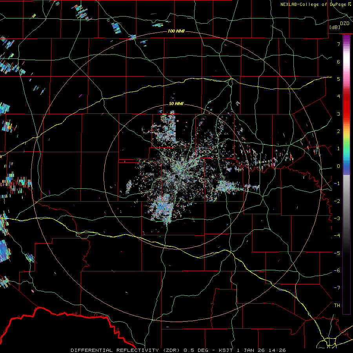Click the '[dB]' unit label
This screenshot has width=353, height=353.
(335, 27)
